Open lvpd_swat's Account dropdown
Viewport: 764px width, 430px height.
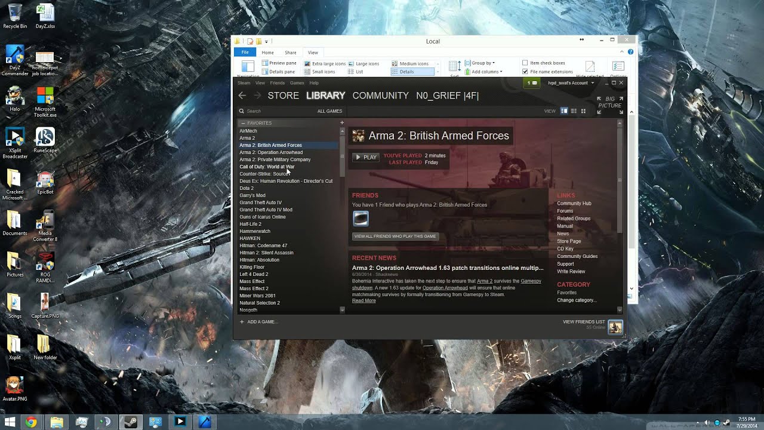pyautogui.click(x=571, y=83)
